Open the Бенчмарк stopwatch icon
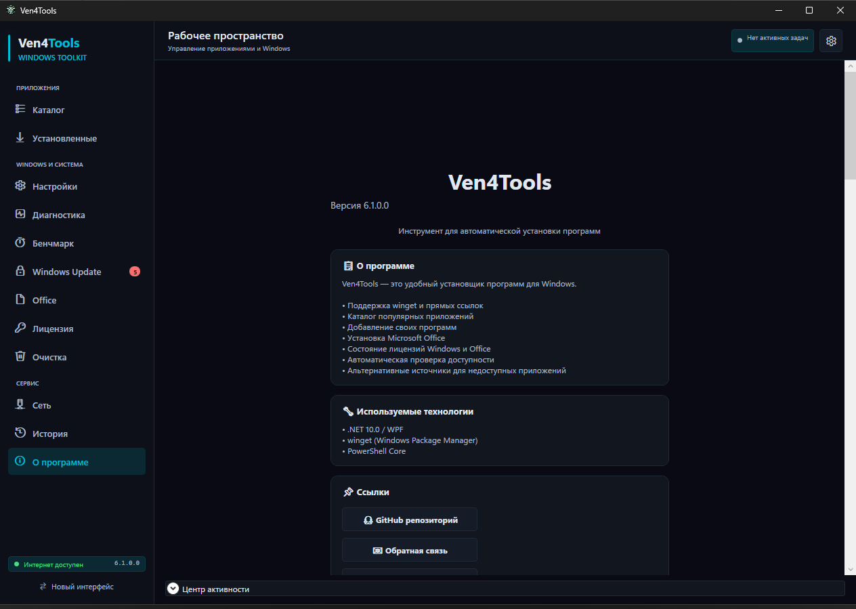Viewport: 856px width, 609px height. click(x=20, y=243)
